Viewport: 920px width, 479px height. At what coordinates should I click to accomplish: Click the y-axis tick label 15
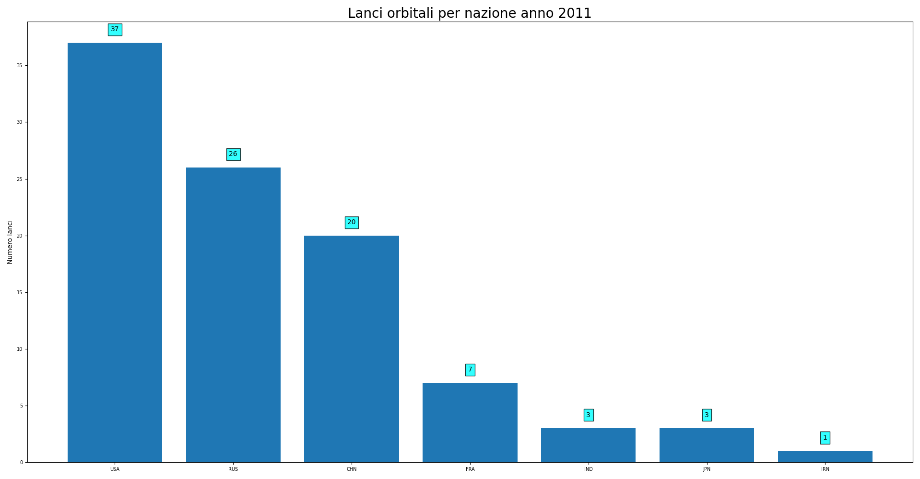(20, 292)
